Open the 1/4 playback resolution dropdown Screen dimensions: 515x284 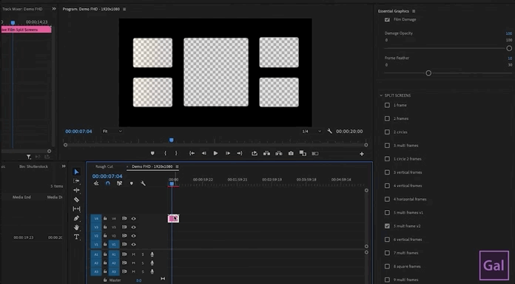tap(312, 131)
